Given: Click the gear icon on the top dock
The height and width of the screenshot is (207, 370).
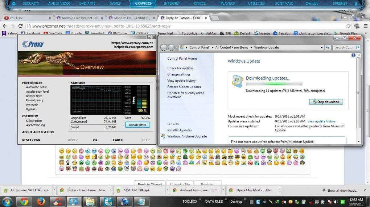Looking at the screenshot, I should 14,3.
